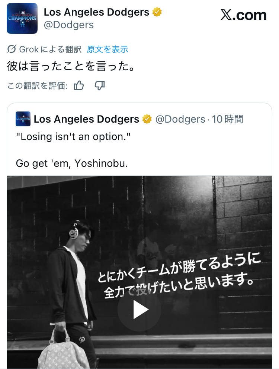Click the Japanese subtitle in the video thumbnail
The height and width of the screenshot is (369, 279).
[179, 275]
